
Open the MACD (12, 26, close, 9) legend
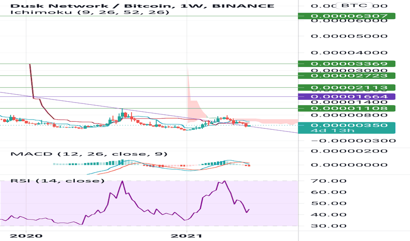[89, 154]
